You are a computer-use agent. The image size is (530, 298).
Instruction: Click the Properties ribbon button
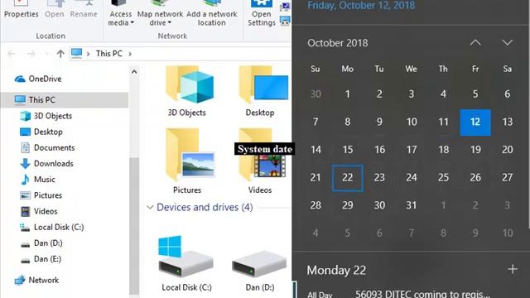pyautogui.click(x=21, y=9)
